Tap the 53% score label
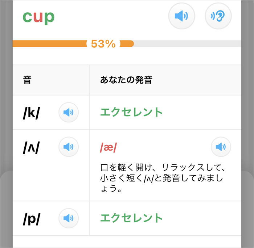Image resolution: width=254 pixels, height=248 pixels. point(103,44)
